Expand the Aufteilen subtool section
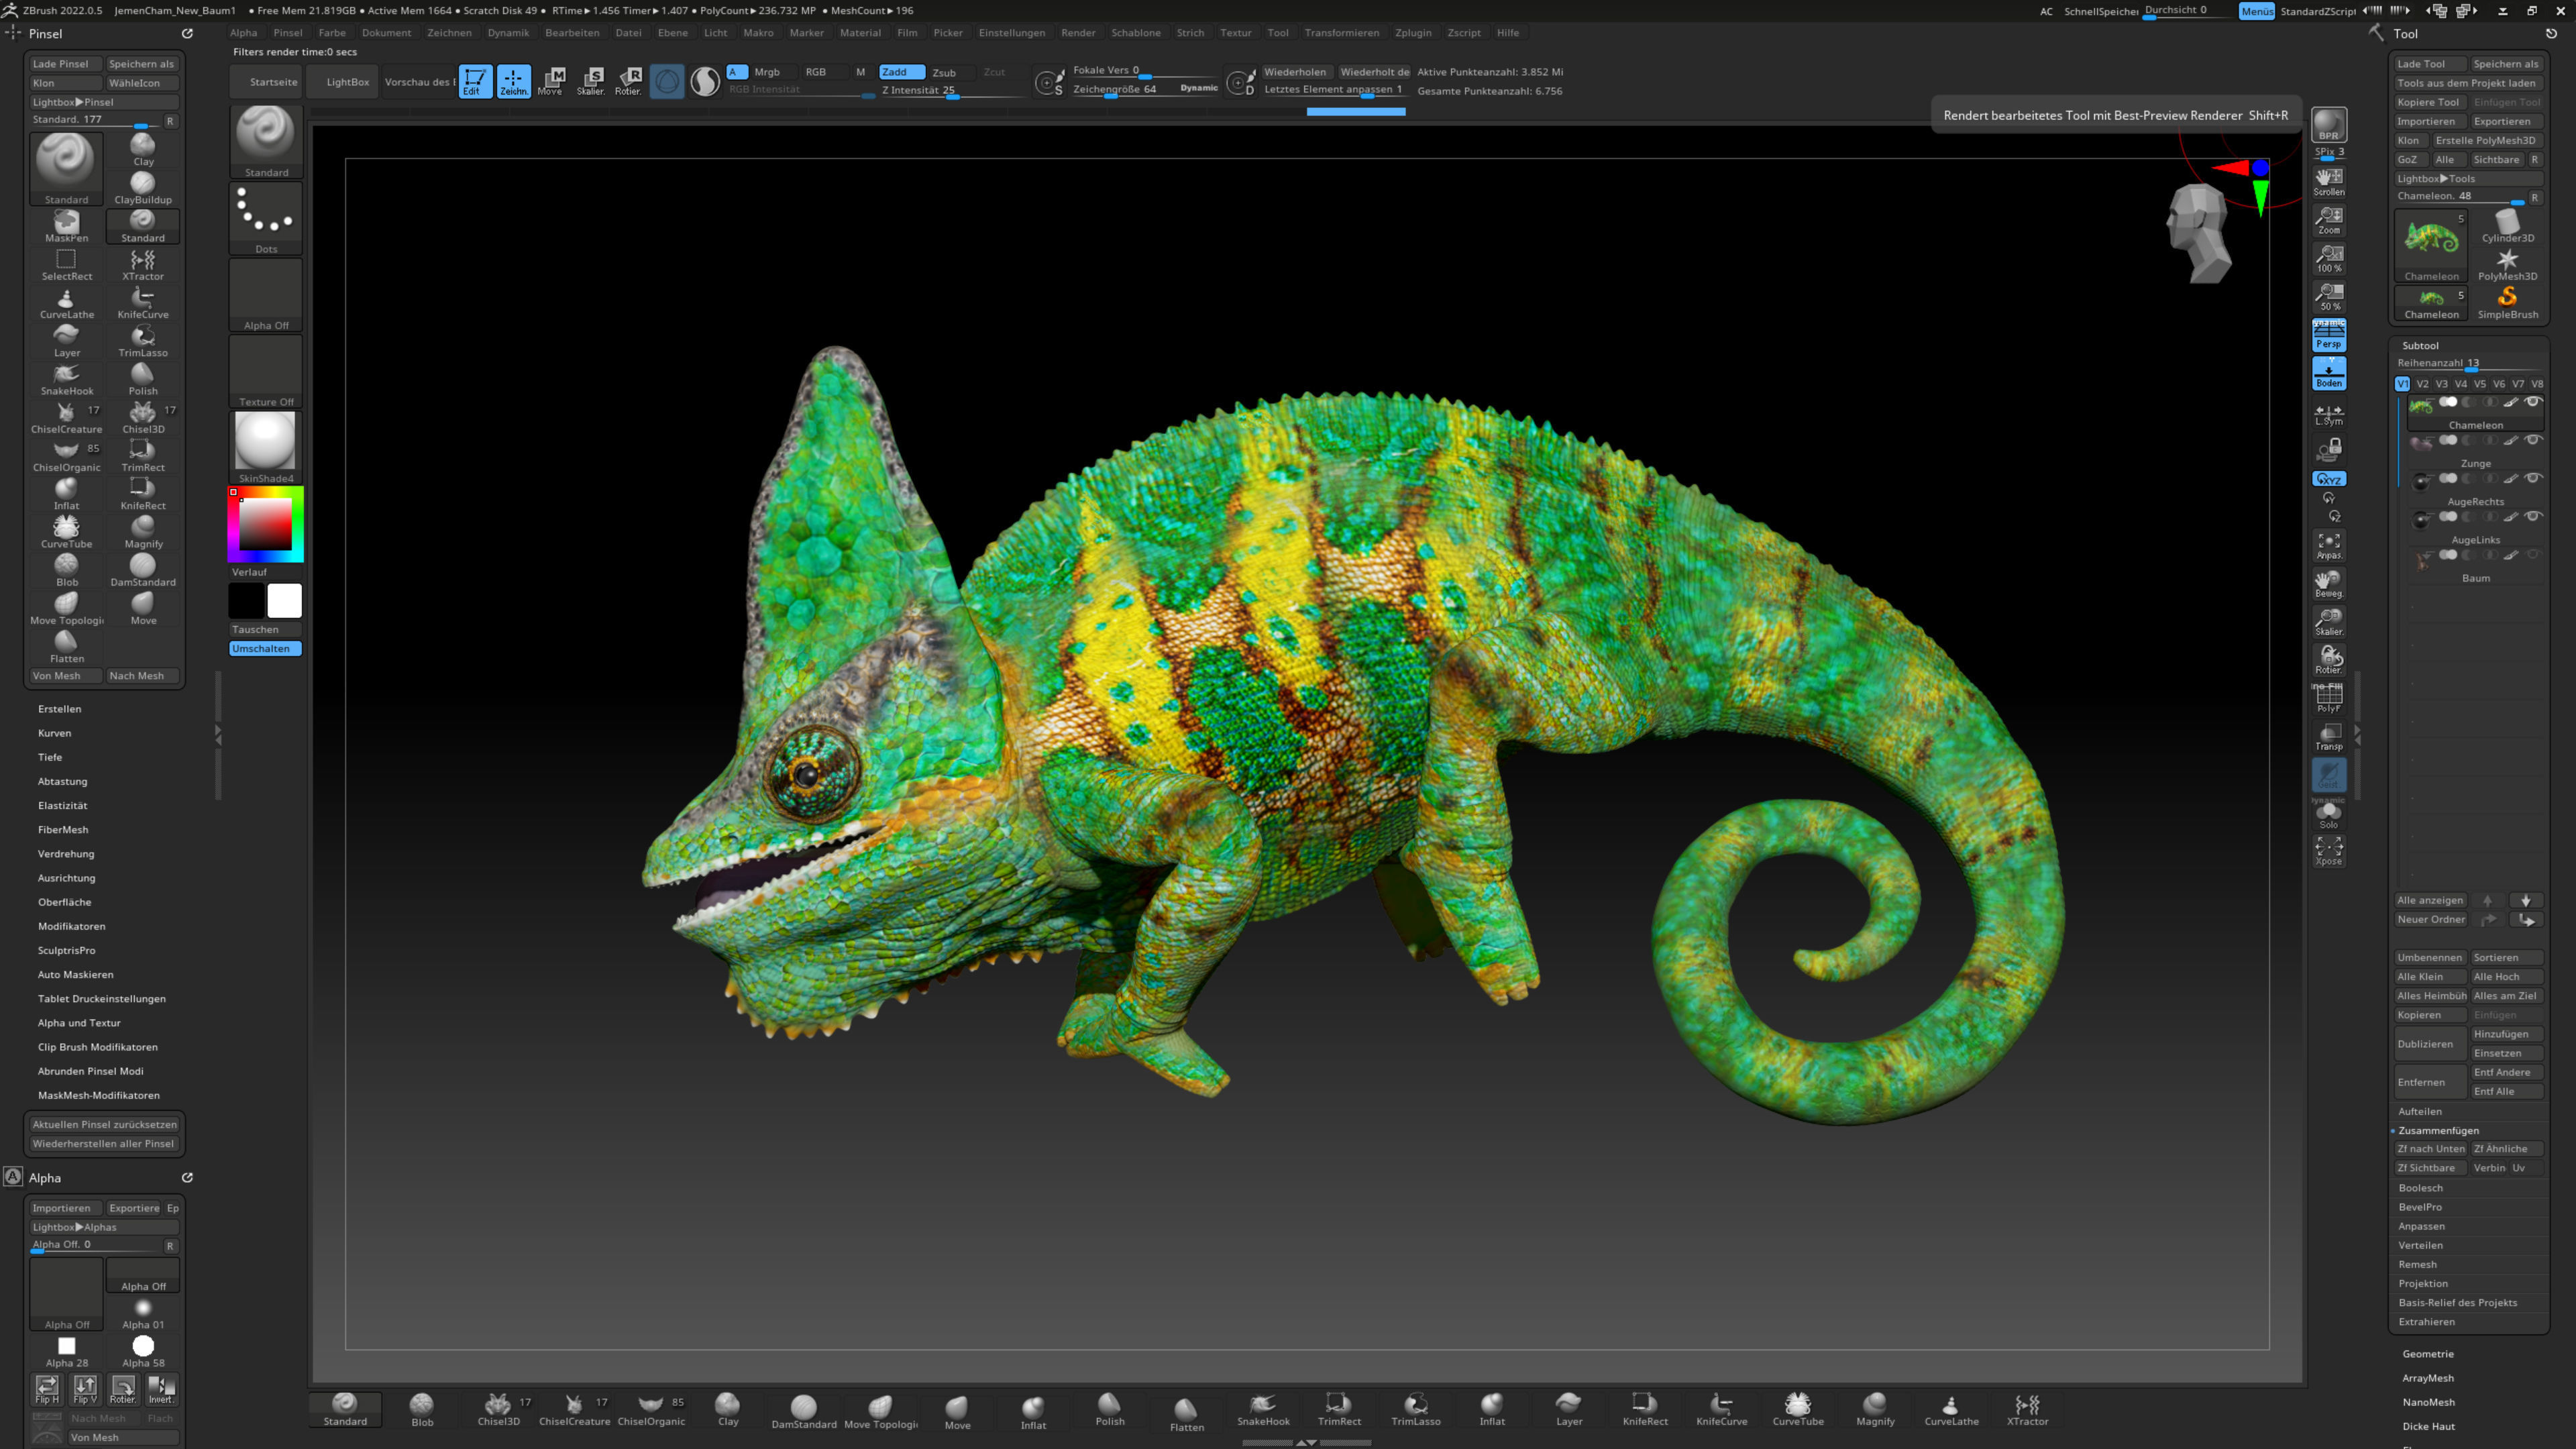The image size is (2576, 1449). [2419, 1112]
